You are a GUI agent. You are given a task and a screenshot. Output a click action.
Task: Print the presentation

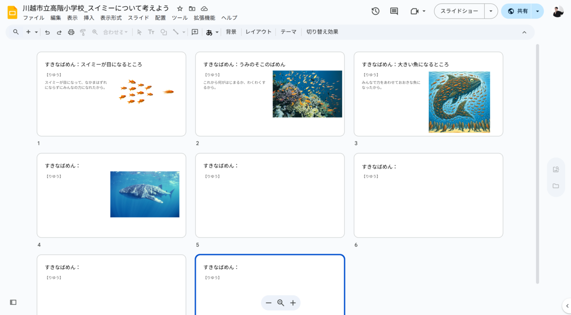[x=71, y=32]
